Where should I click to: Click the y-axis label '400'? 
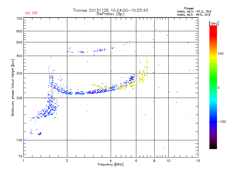coord(19,56)
